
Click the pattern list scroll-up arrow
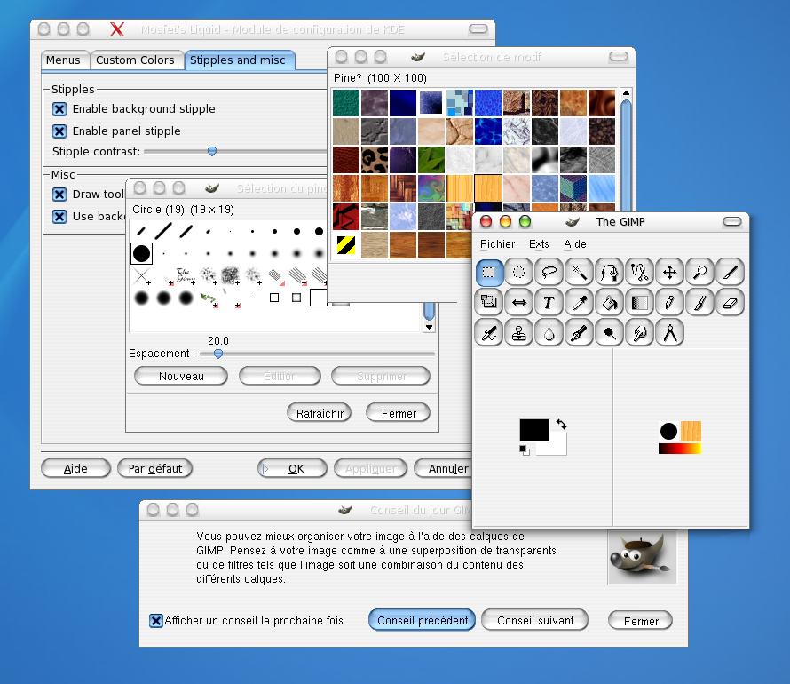click(x=626, y=93)
